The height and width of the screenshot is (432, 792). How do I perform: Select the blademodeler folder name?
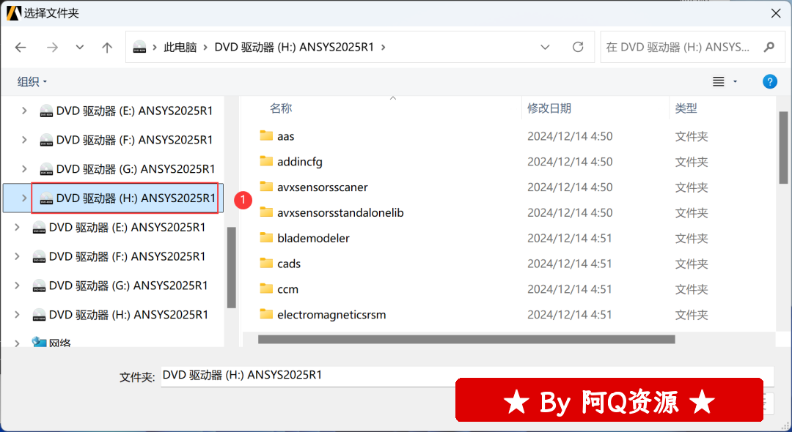pos(313,239)
